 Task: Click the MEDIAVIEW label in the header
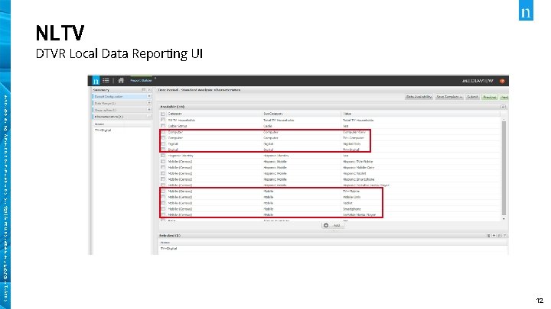[478, 81]
